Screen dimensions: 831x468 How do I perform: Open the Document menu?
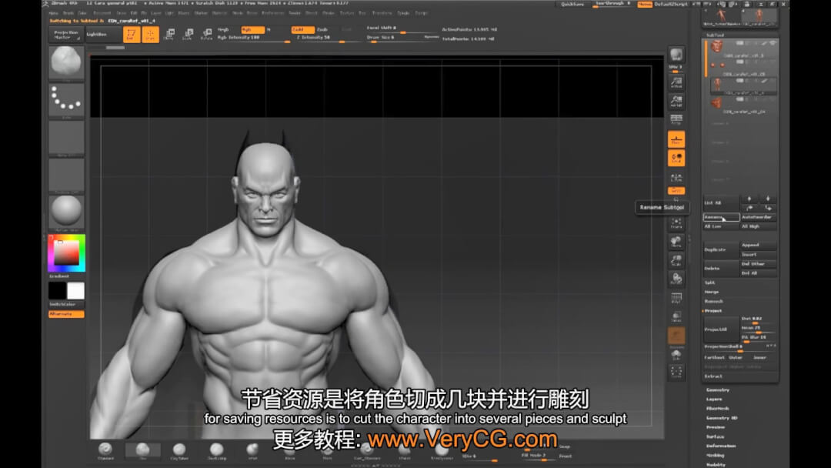coord(102,13)
